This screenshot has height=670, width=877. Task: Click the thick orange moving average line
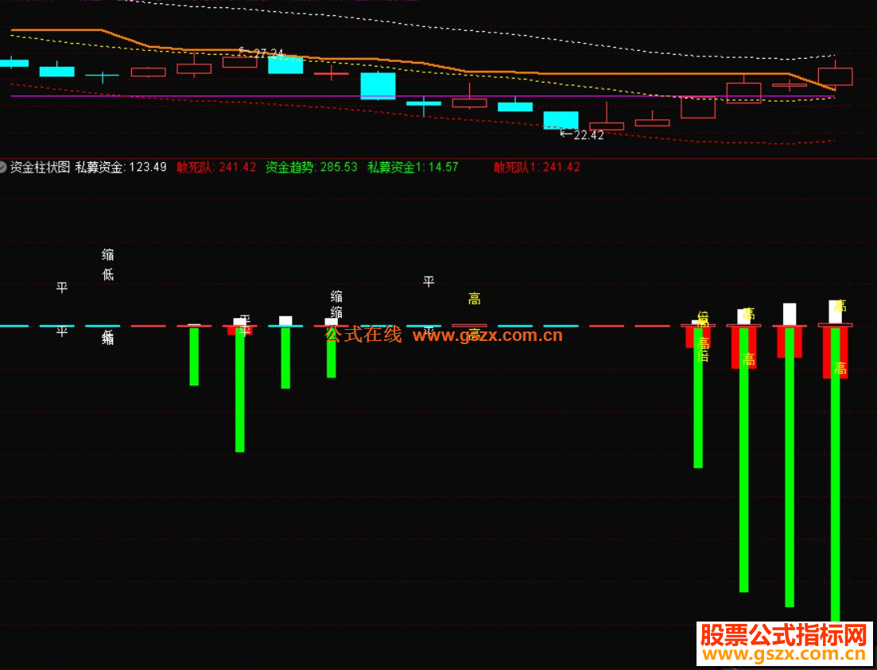coord(422,62)
